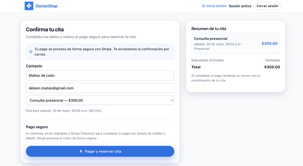Expand the service dropdown using its chevron arrow

click(172, 100)
